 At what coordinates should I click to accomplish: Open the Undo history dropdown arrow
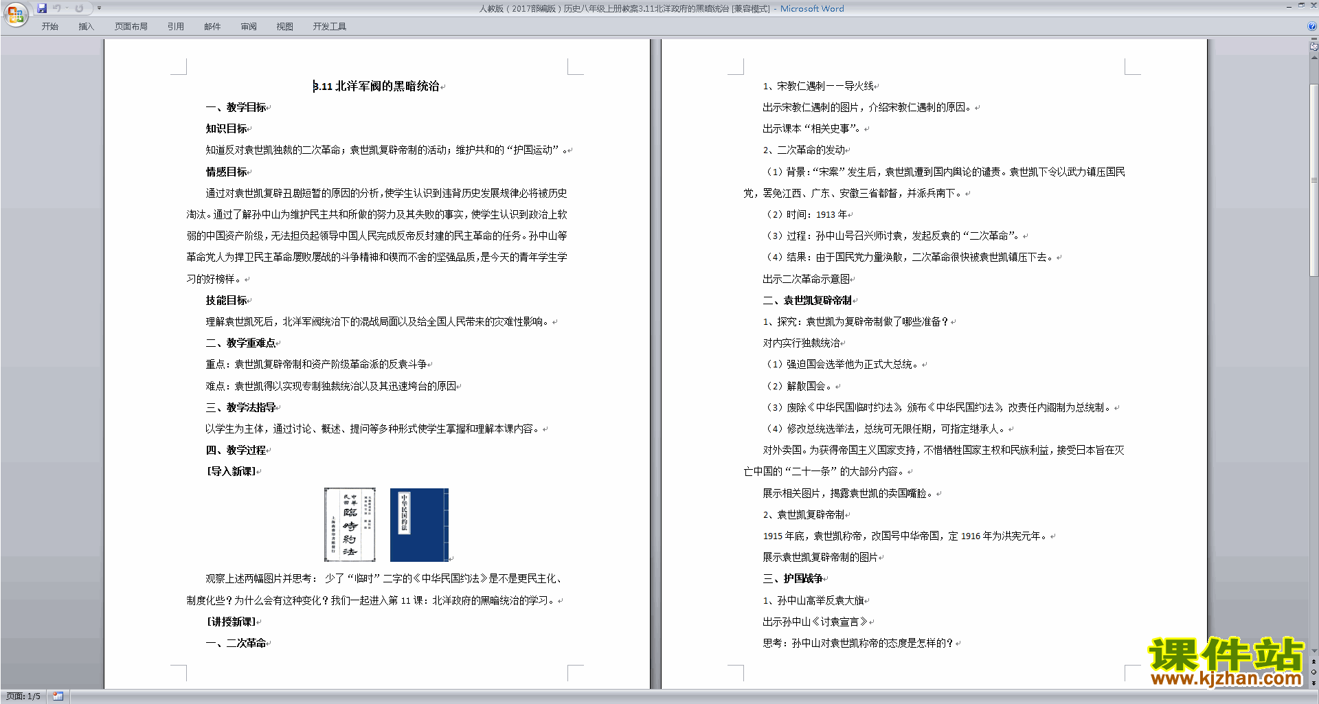coord(67,8)
